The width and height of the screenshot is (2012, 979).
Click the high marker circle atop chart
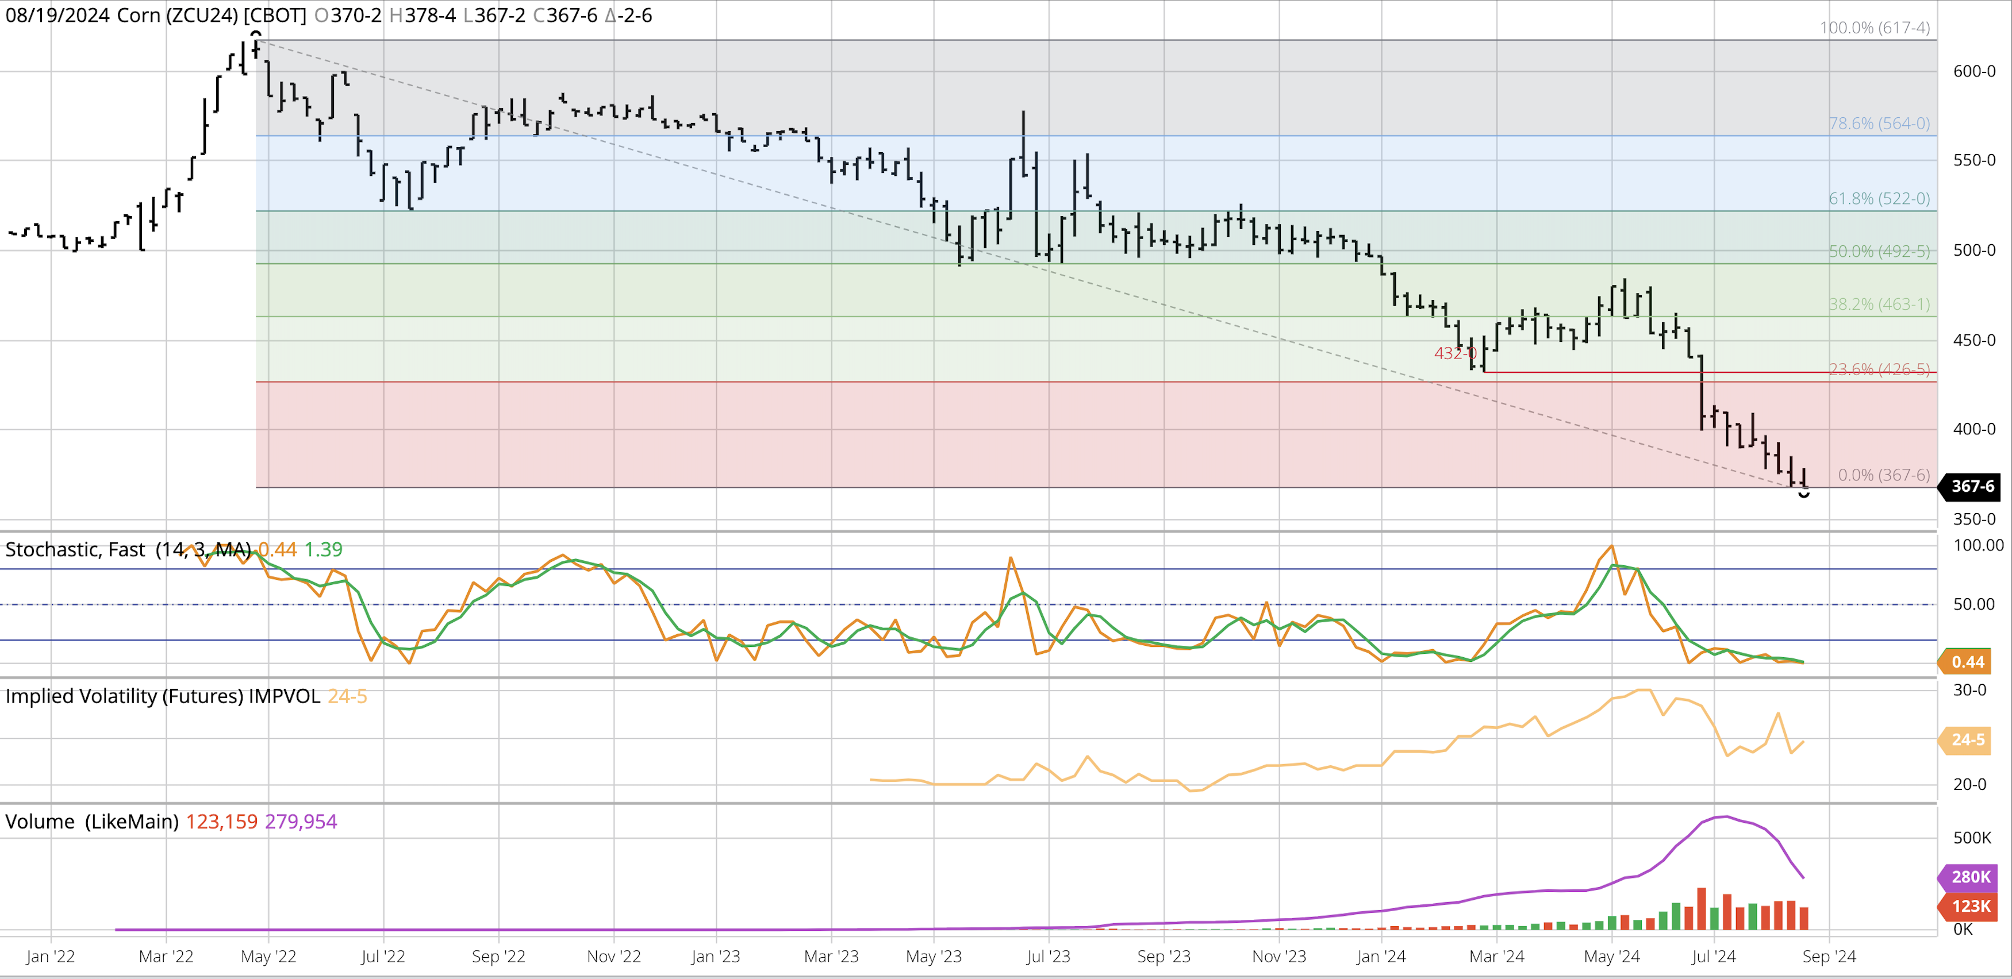pos(255,34)
